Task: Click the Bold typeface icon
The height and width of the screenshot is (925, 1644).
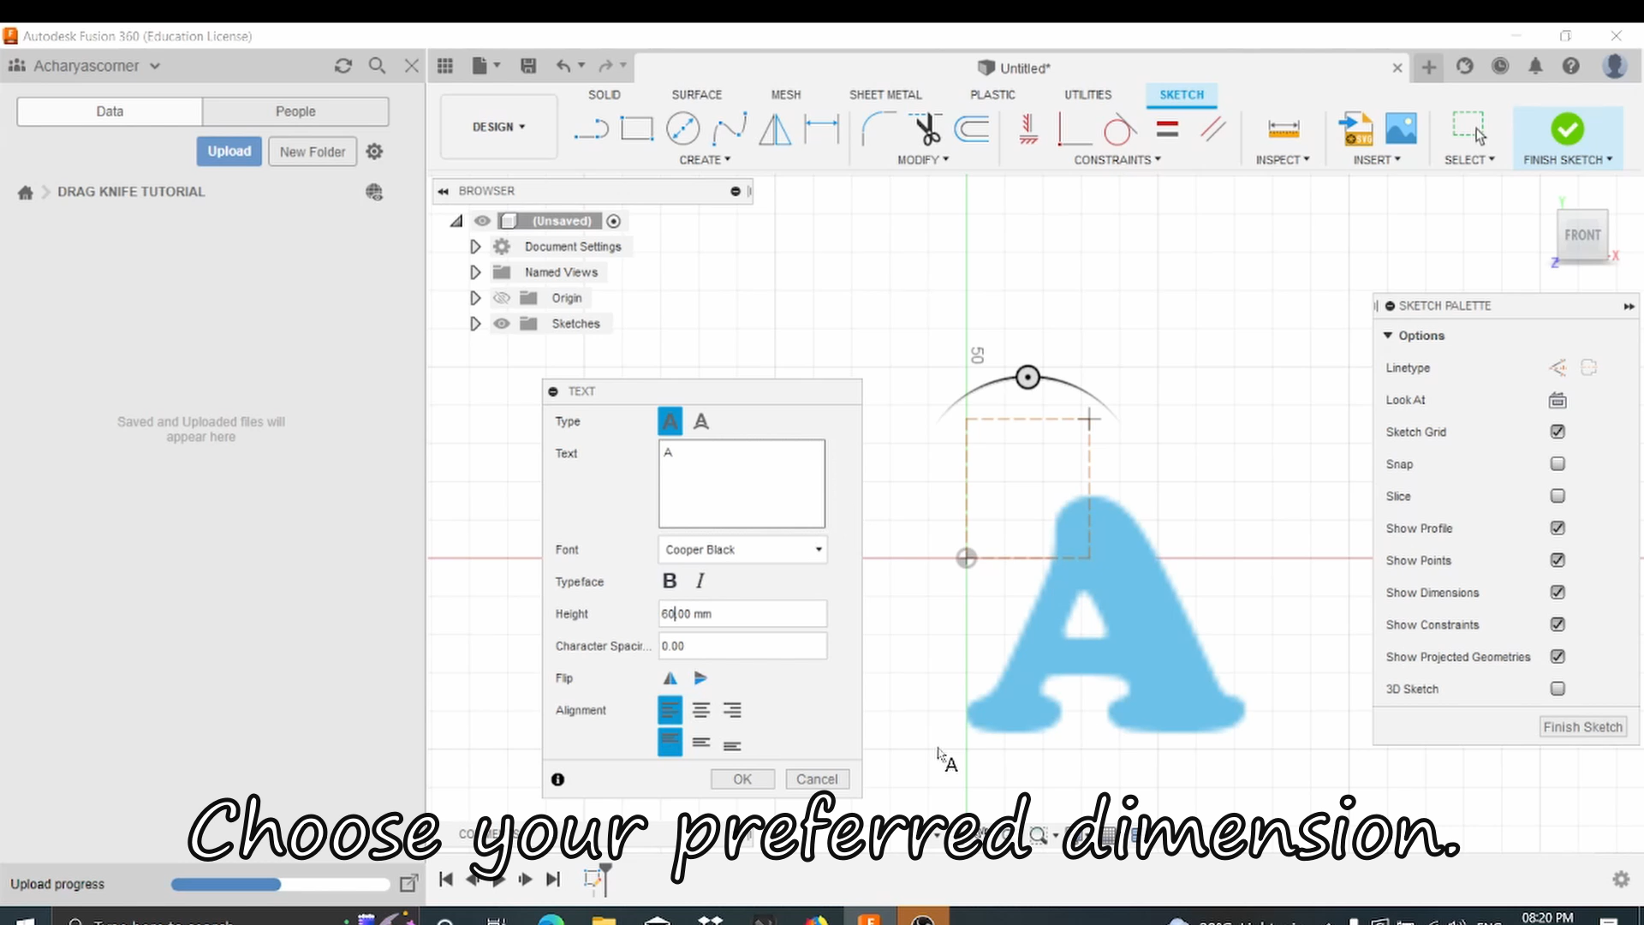Action: point(670,582)
